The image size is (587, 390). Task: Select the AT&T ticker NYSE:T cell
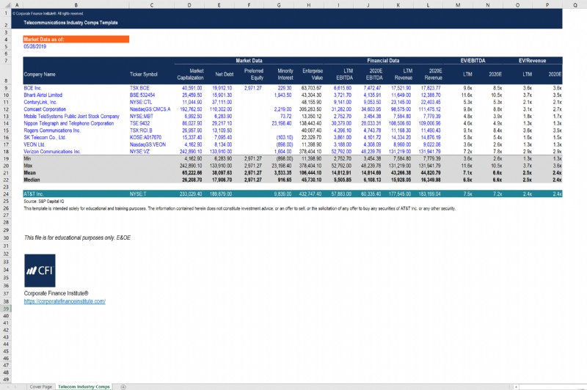coord(138,194)
